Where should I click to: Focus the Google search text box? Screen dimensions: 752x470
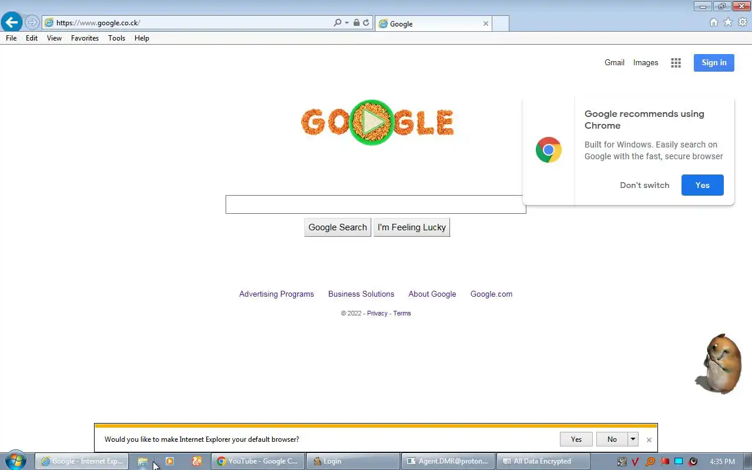coord(375,204)
